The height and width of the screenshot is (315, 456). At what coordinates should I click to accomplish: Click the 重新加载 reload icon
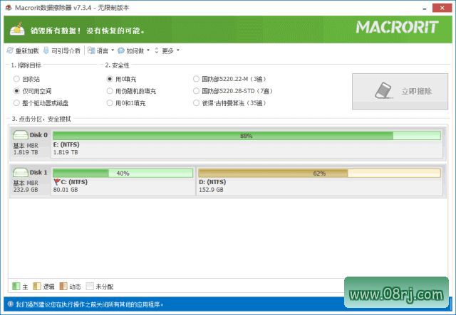pyautogui.click(x=10, y=50)
